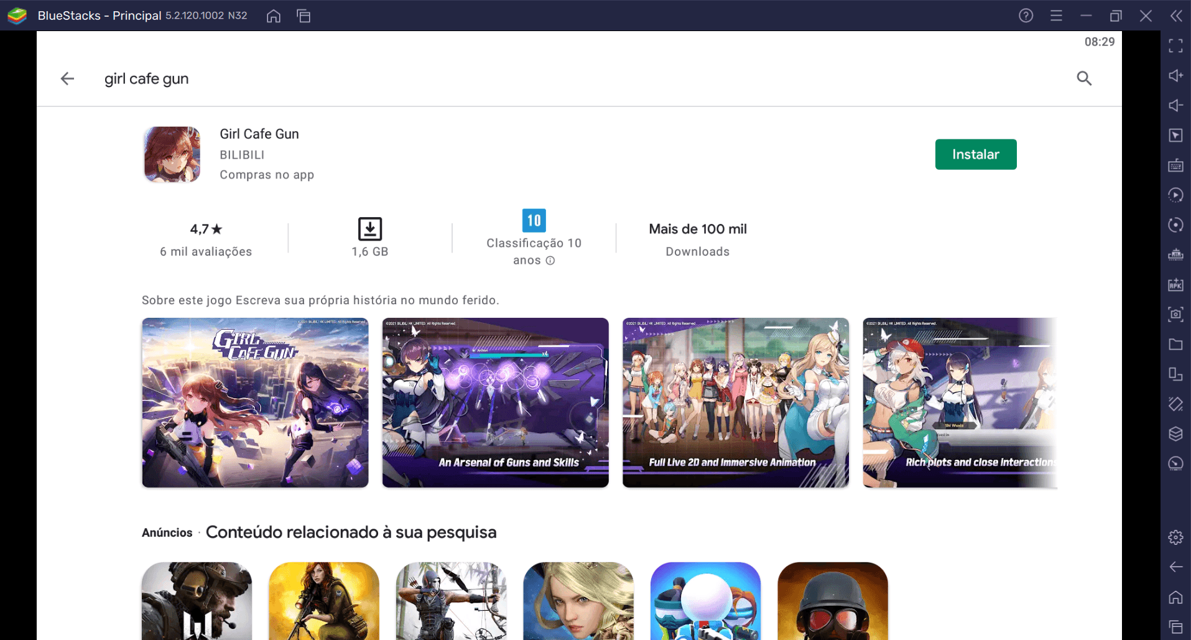Click the classification info icon
The height and width of the screenshot is (640, 1191).
click(550, 261)
